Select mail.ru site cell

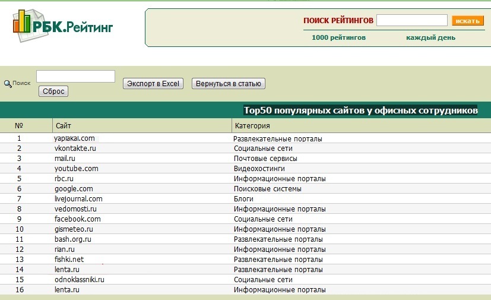(65, 158)
